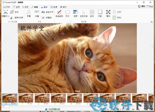
Task: Open the 通知 notifications panel
Action: 141,6
